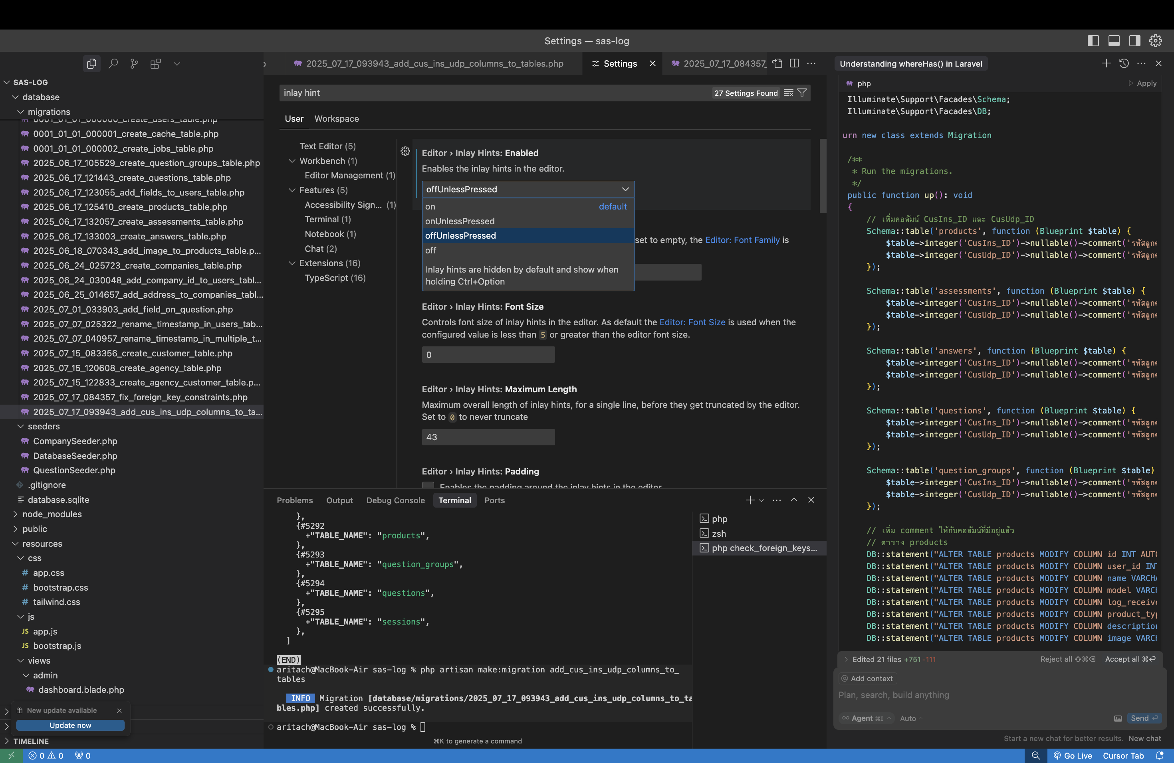Viewport: 1174px width, 763px height.
Task: Switch to the Workspace settings tab
Action: (336, 119)
